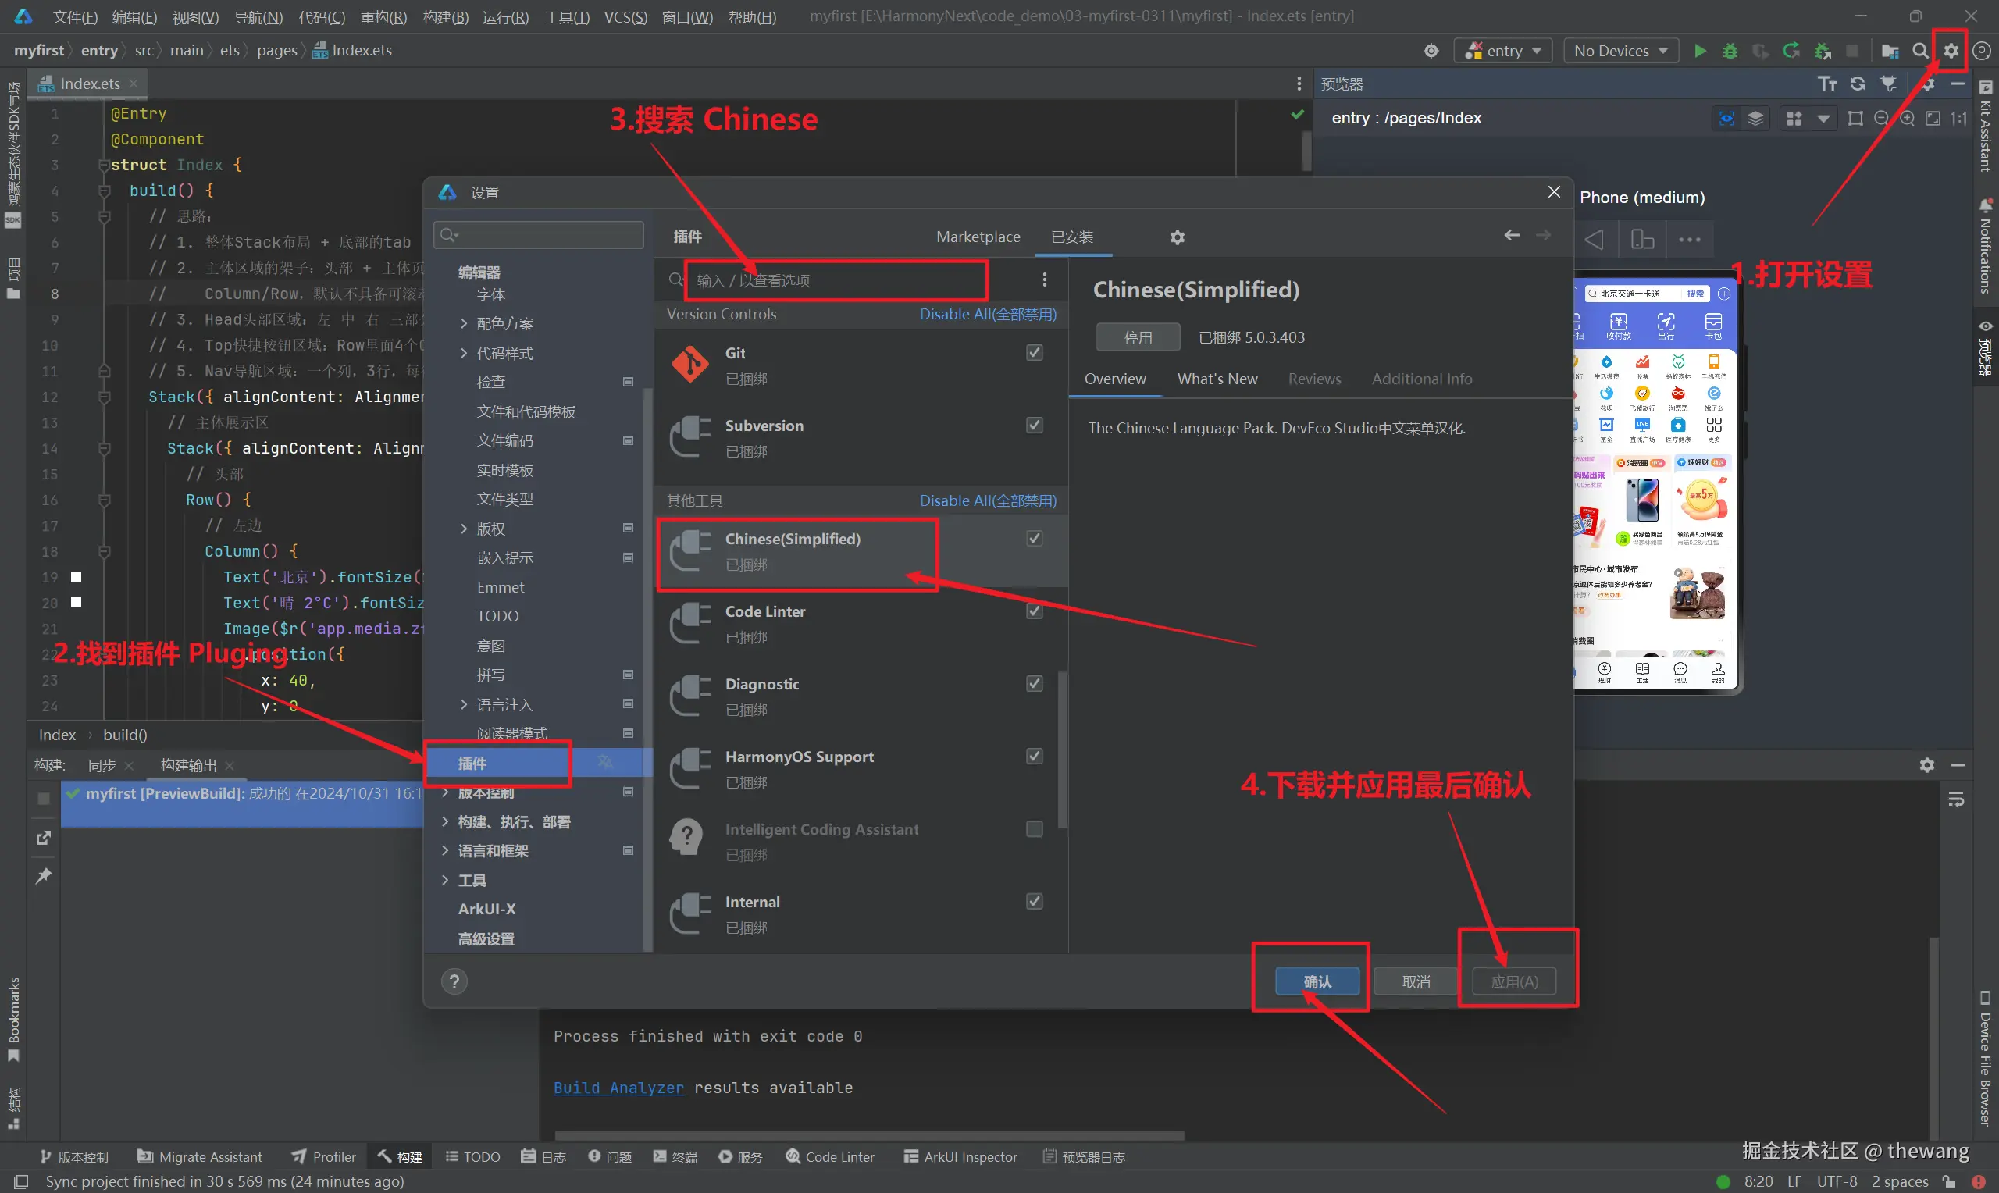The width and height of the screenshot is (1999, 1193).
Task: Click the Build Analyzer link
Action: pyautogui.click(x=618, y=1088)
